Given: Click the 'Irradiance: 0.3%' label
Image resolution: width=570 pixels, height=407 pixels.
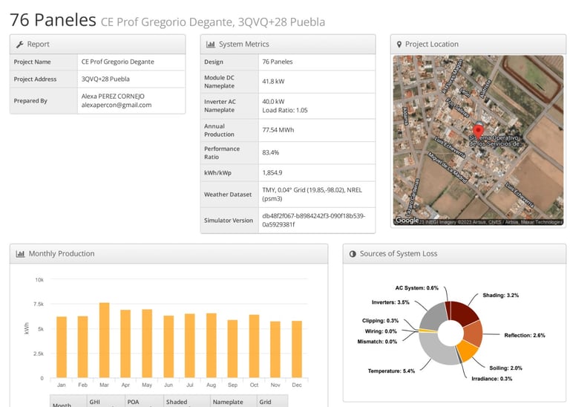Looking at the screenshot, I should tap(492, 379).
